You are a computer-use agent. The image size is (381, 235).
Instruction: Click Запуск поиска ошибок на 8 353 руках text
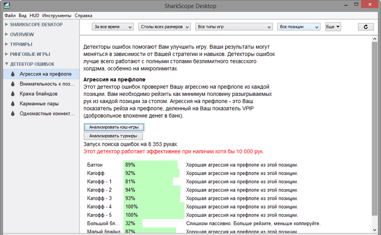pyautogui.click(x=131, y=144)
